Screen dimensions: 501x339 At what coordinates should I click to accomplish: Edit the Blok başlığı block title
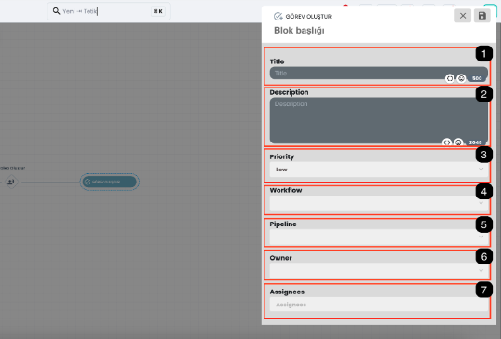point(299,31)
